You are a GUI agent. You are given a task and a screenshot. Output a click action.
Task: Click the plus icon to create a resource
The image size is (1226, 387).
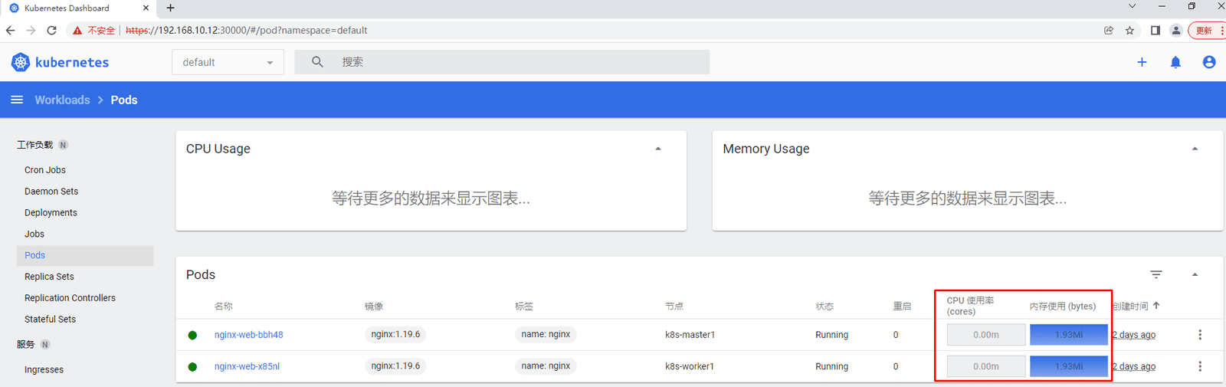point(1142,62)
